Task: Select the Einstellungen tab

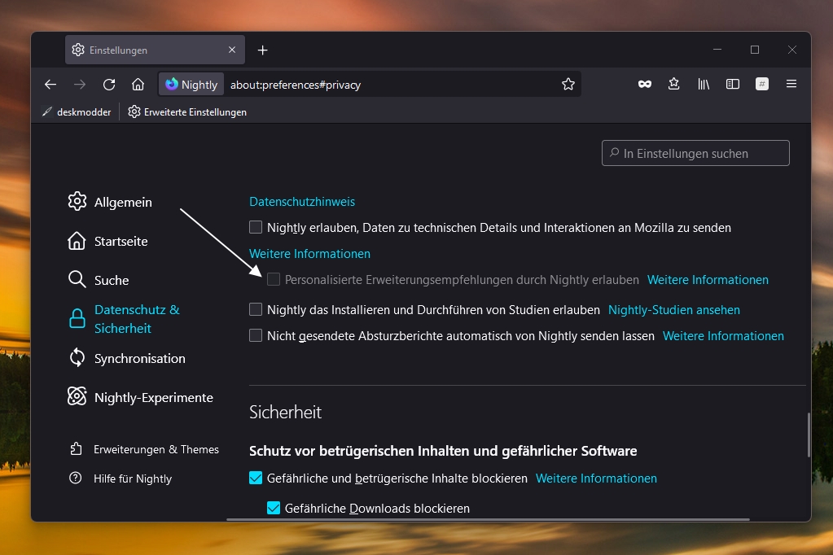Action: (x=155, y=50)
